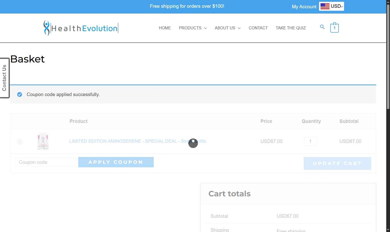This screenshot has width=390, height=232.
Task: Click the Update Cart button
Action: click(x=337, y=163)
